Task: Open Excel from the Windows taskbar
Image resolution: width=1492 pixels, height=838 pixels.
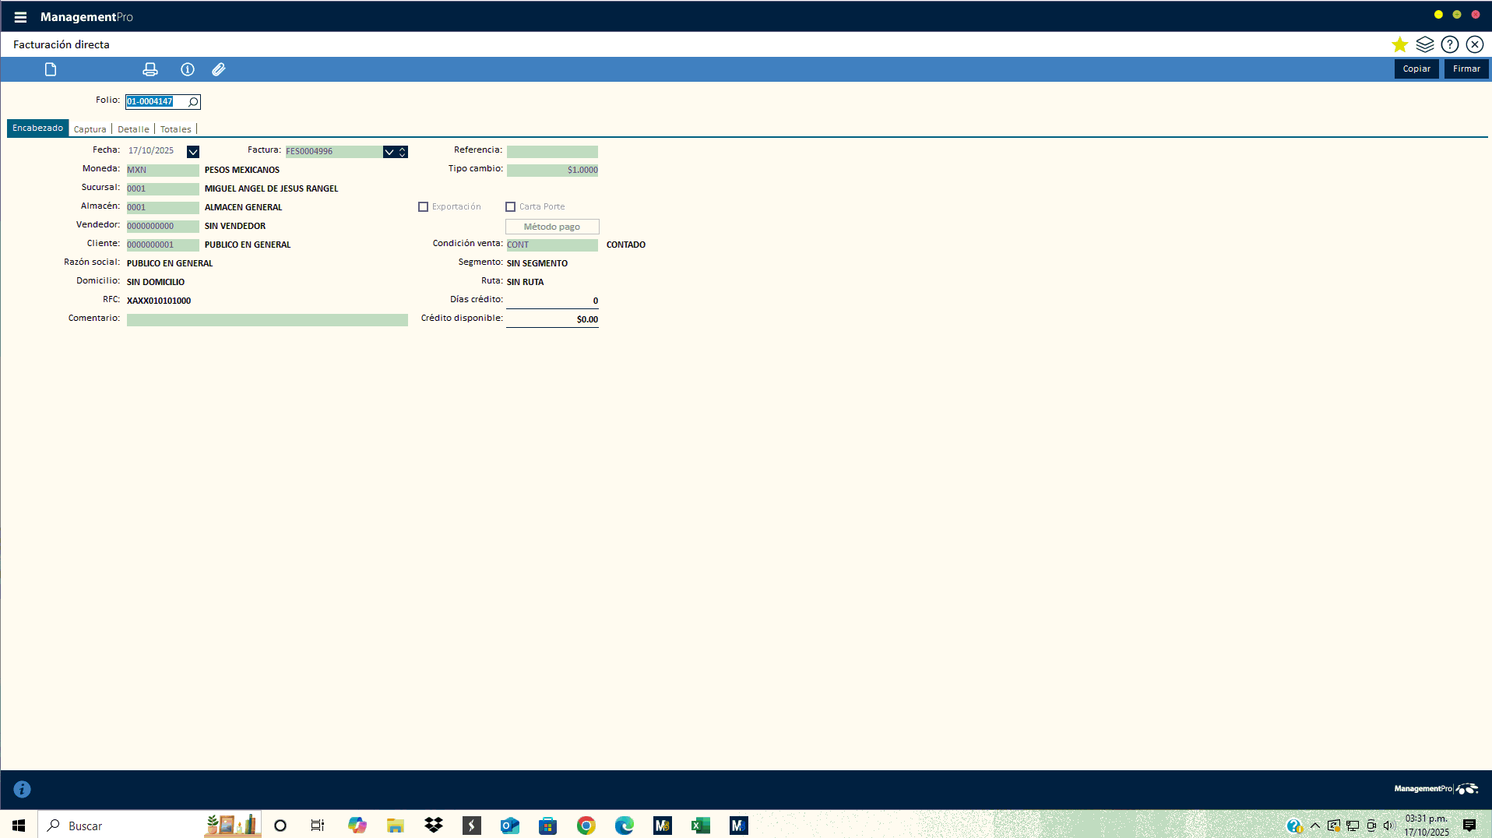Action: (700, 826)
